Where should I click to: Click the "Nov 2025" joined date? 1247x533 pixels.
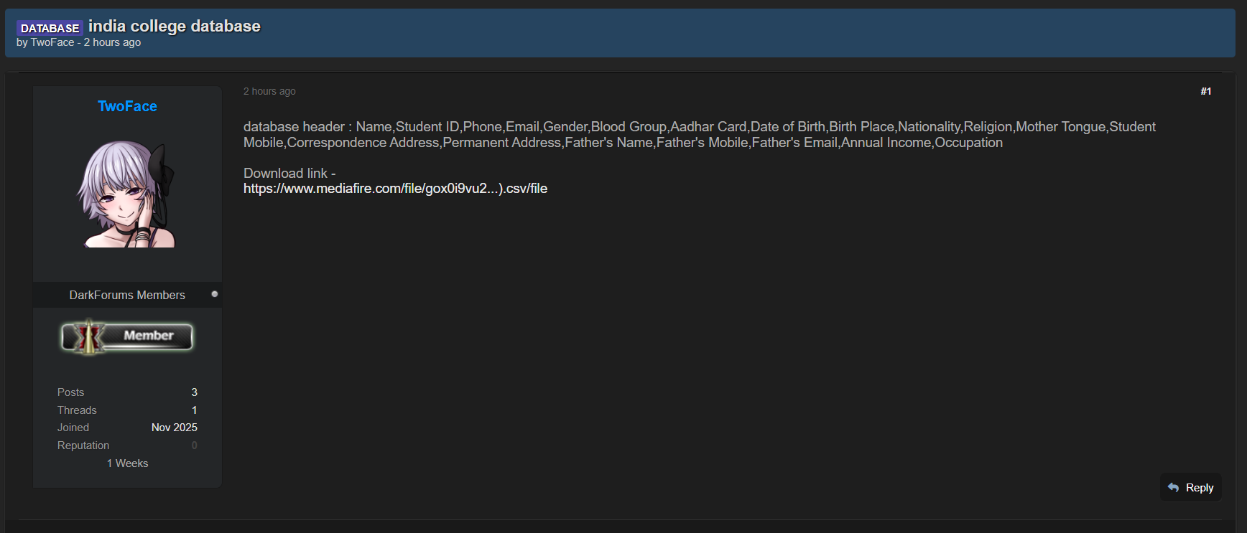click(174, 428)
